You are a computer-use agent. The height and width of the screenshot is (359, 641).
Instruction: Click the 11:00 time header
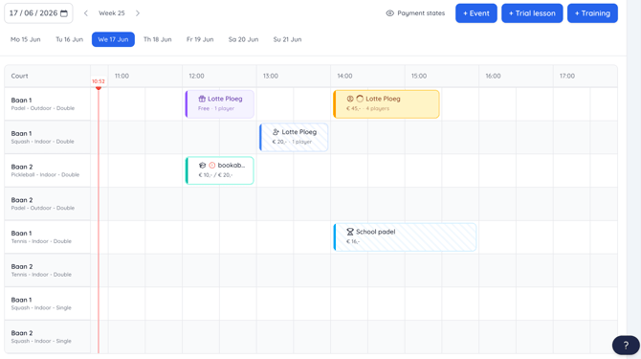[x=122, y=76]
